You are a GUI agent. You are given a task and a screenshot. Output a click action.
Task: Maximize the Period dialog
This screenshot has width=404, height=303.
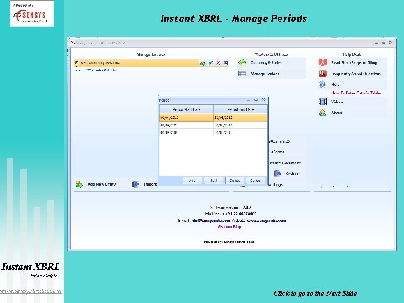coord(256,100)
